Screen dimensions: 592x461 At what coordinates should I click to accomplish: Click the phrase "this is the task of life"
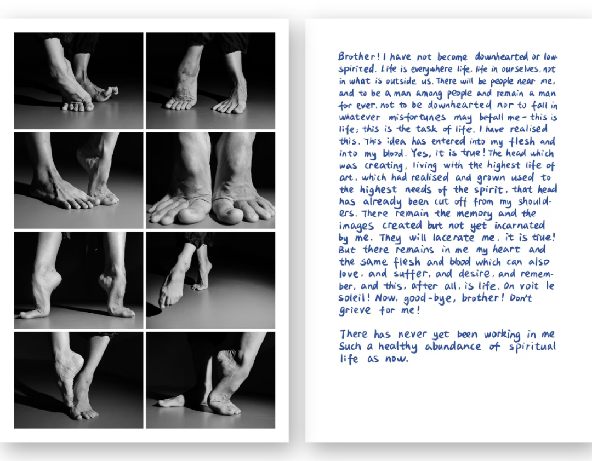click(409, 129)
